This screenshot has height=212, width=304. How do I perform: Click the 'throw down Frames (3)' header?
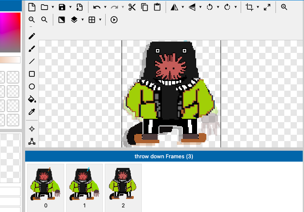pos(164,156)
